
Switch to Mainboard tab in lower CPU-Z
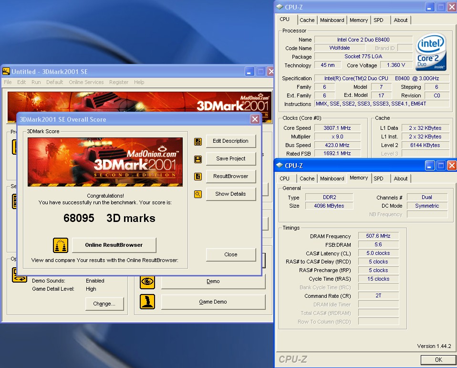(x=332, y=179)
